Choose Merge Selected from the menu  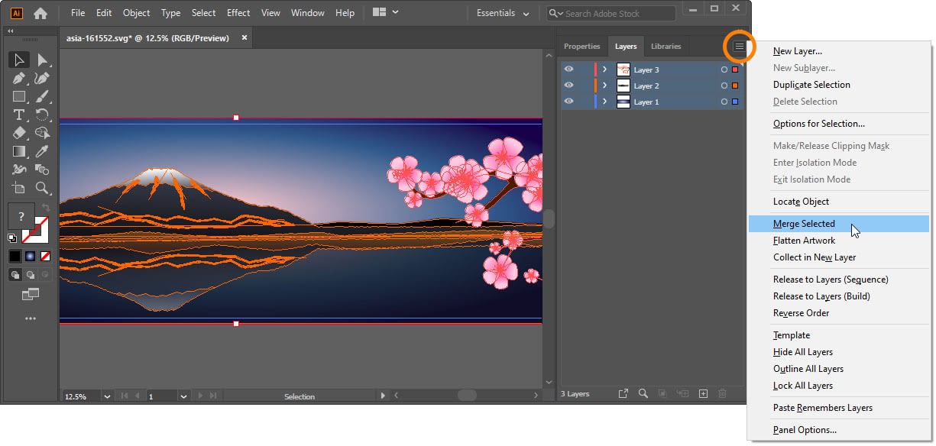[804, 223]
